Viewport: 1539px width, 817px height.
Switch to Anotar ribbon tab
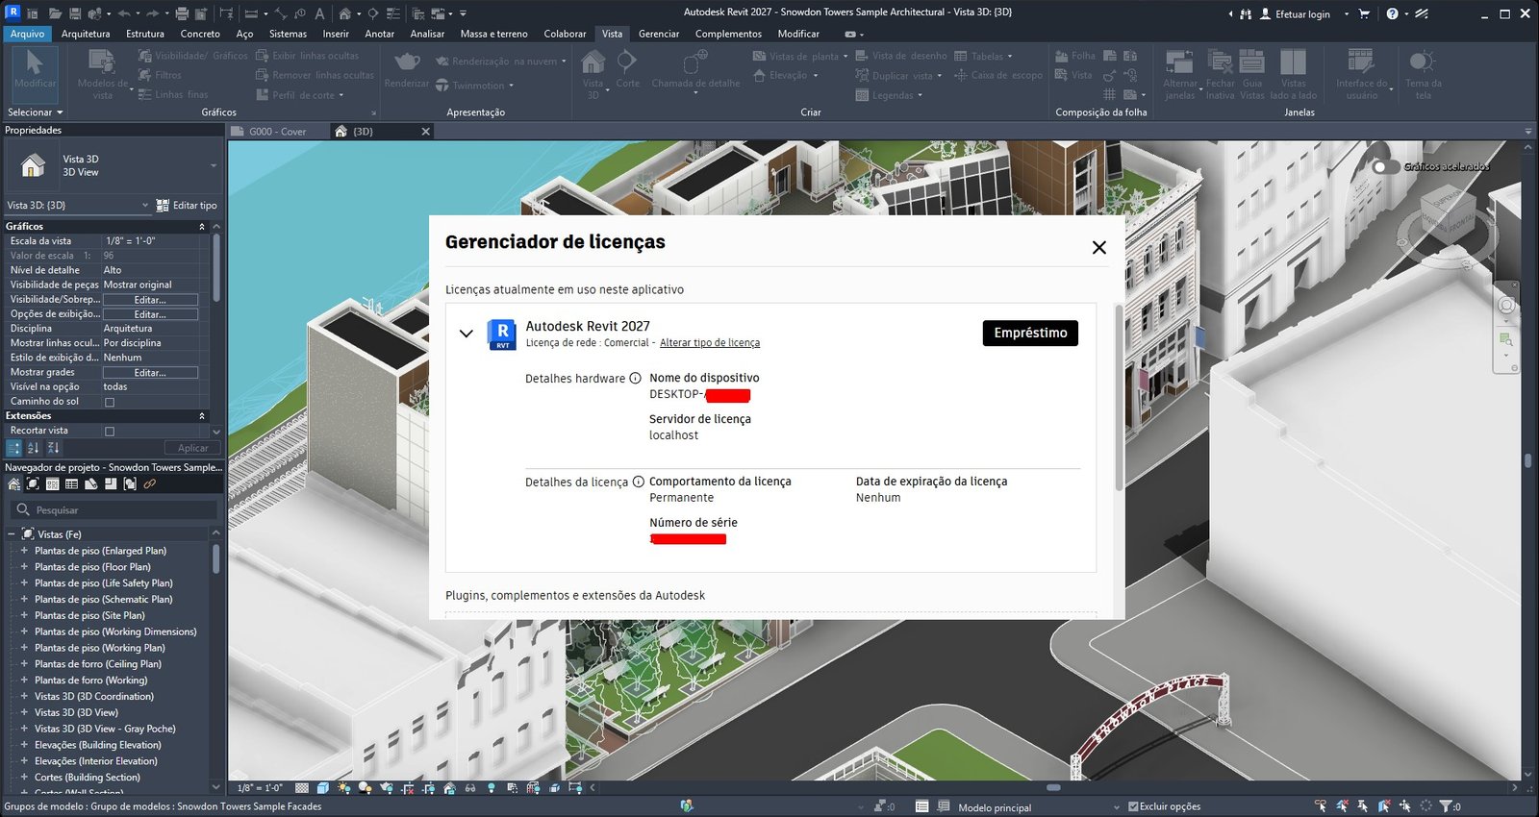(380, 34)
